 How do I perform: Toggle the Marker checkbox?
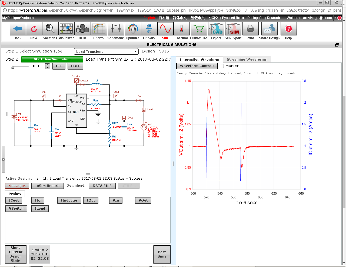(222, 66)
